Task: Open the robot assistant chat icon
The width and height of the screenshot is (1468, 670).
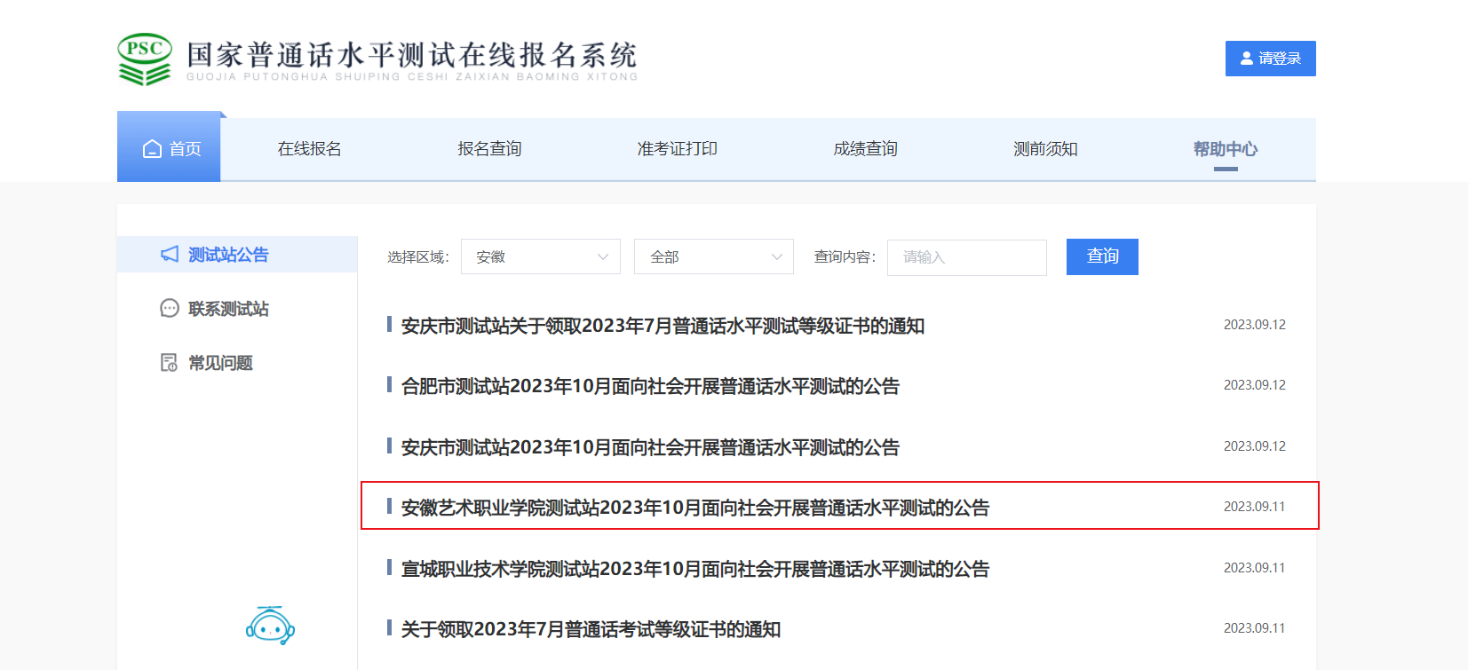Action: tap(270, 626)
